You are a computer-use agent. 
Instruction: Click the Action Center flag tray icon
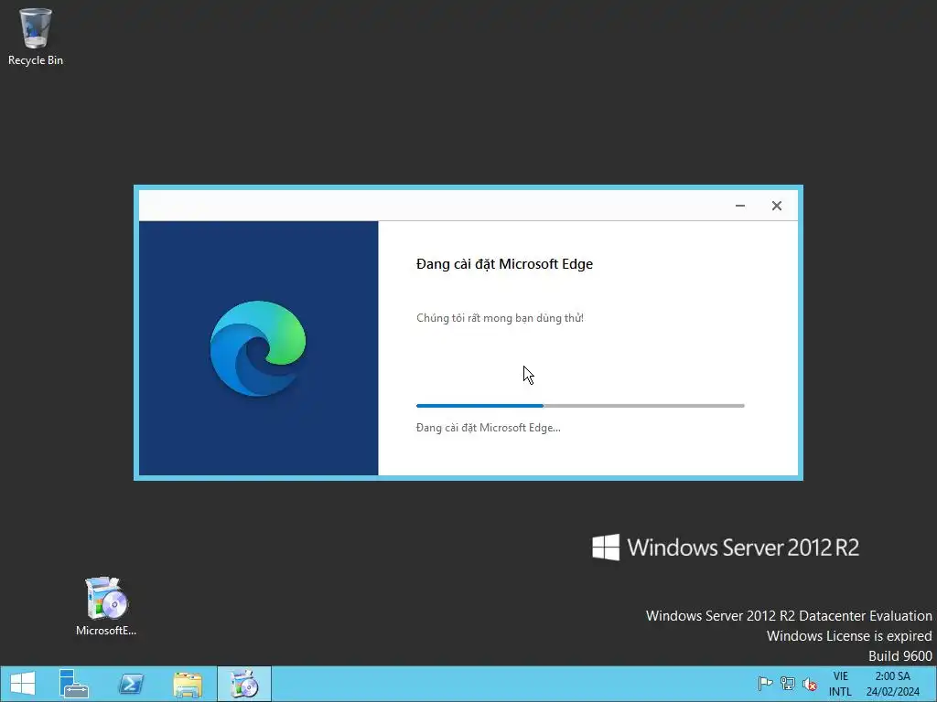[765, 684]
